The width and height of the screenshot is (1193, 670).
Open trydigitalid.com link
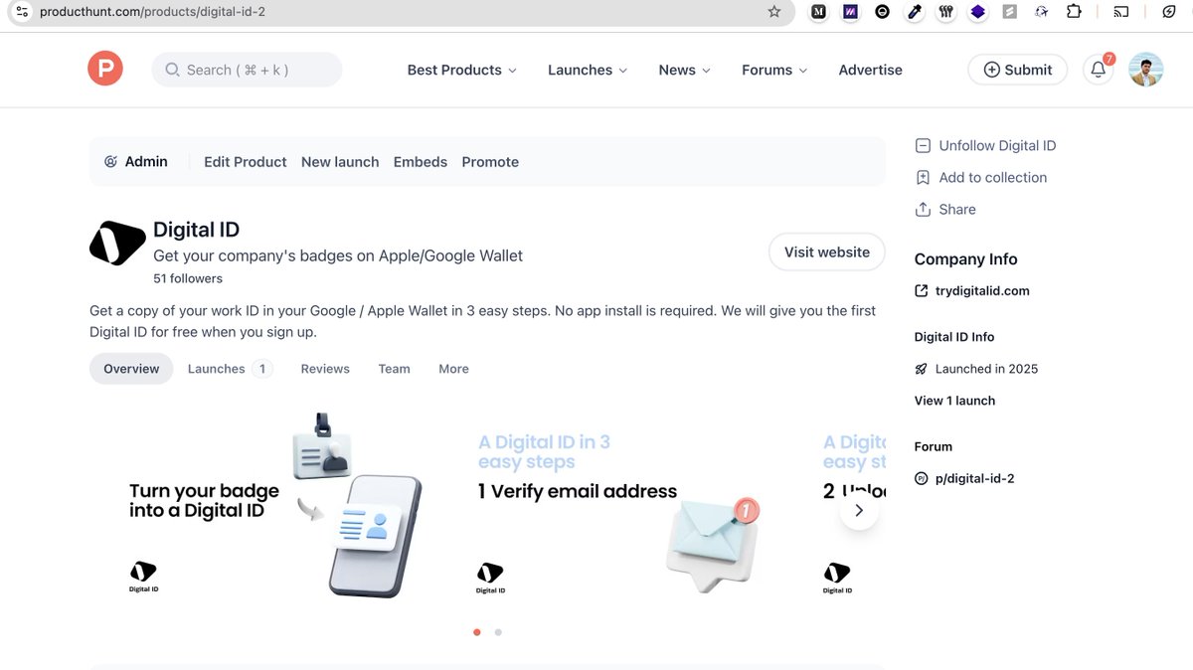pos(972,291)
